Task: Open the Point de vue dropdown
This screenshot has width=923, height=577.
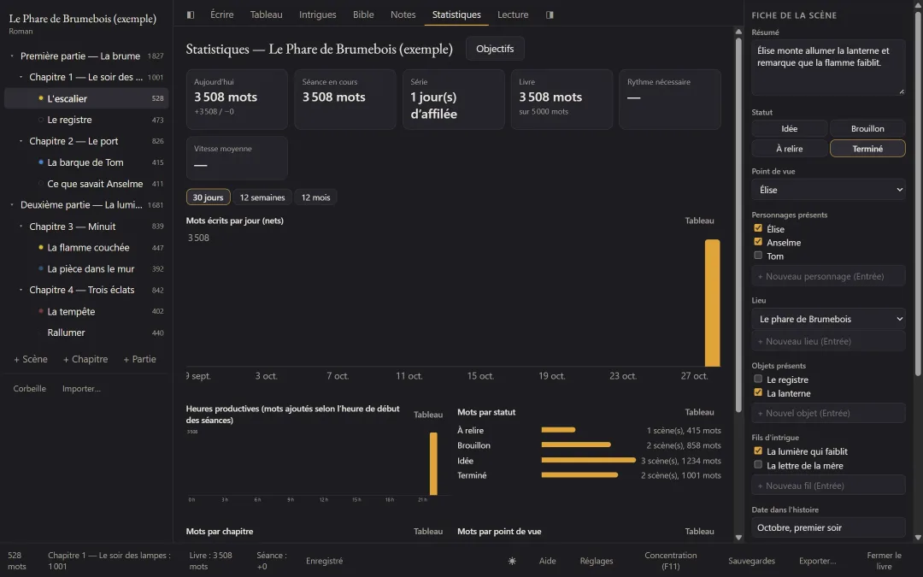Action: (x=828, y=190)
